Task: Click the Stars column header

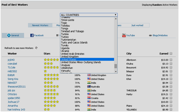Action: pos(47,53)
